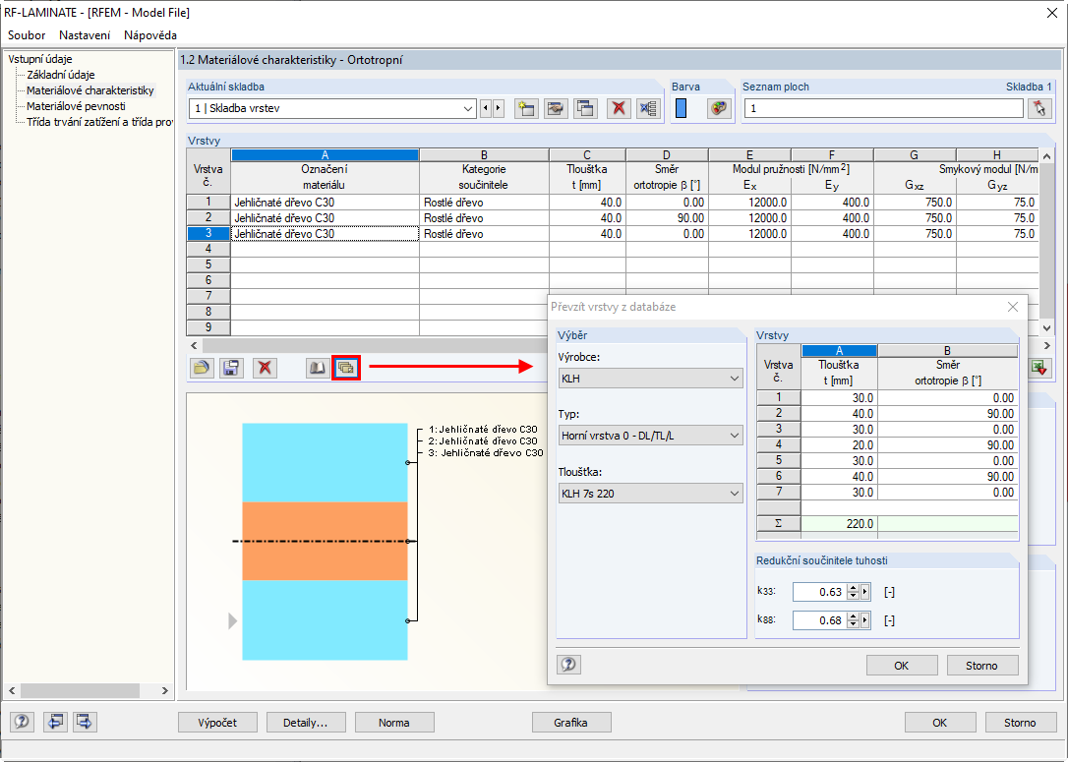Viewport: 1068px width, 762px height.
Task: Select layer row 1 header in Vrstvy table
Action: point(208,203)
